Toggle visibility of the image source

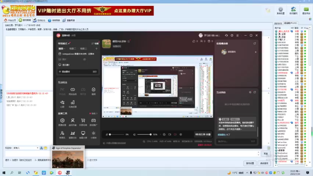pos(85,59)
